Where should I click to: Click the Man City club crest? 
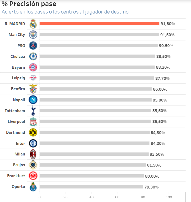[33, 35]
